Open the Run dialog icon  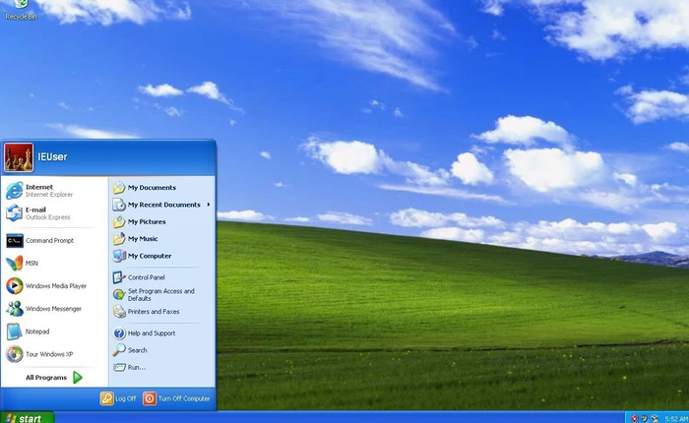[x=119, y=367]
